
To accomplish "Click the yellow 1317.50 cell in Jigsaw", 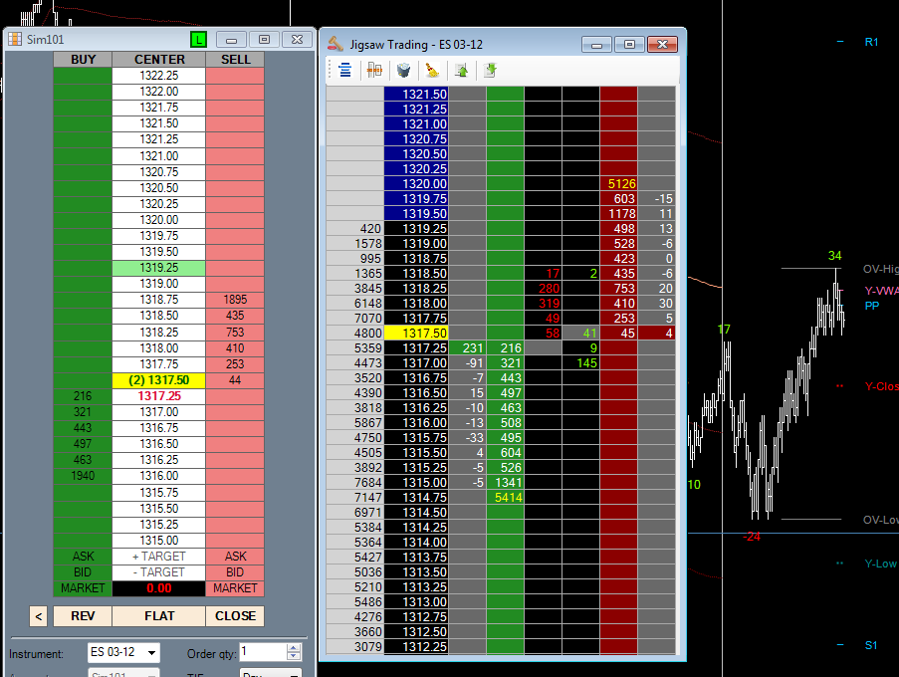I will click(416, 334).
